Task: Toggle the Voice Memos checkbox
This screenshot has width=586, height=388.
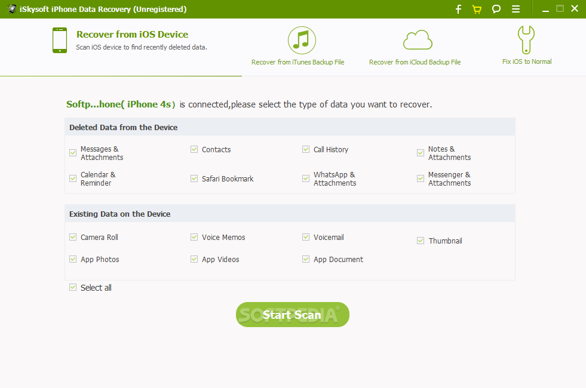Action: click(x=194, y=237)
